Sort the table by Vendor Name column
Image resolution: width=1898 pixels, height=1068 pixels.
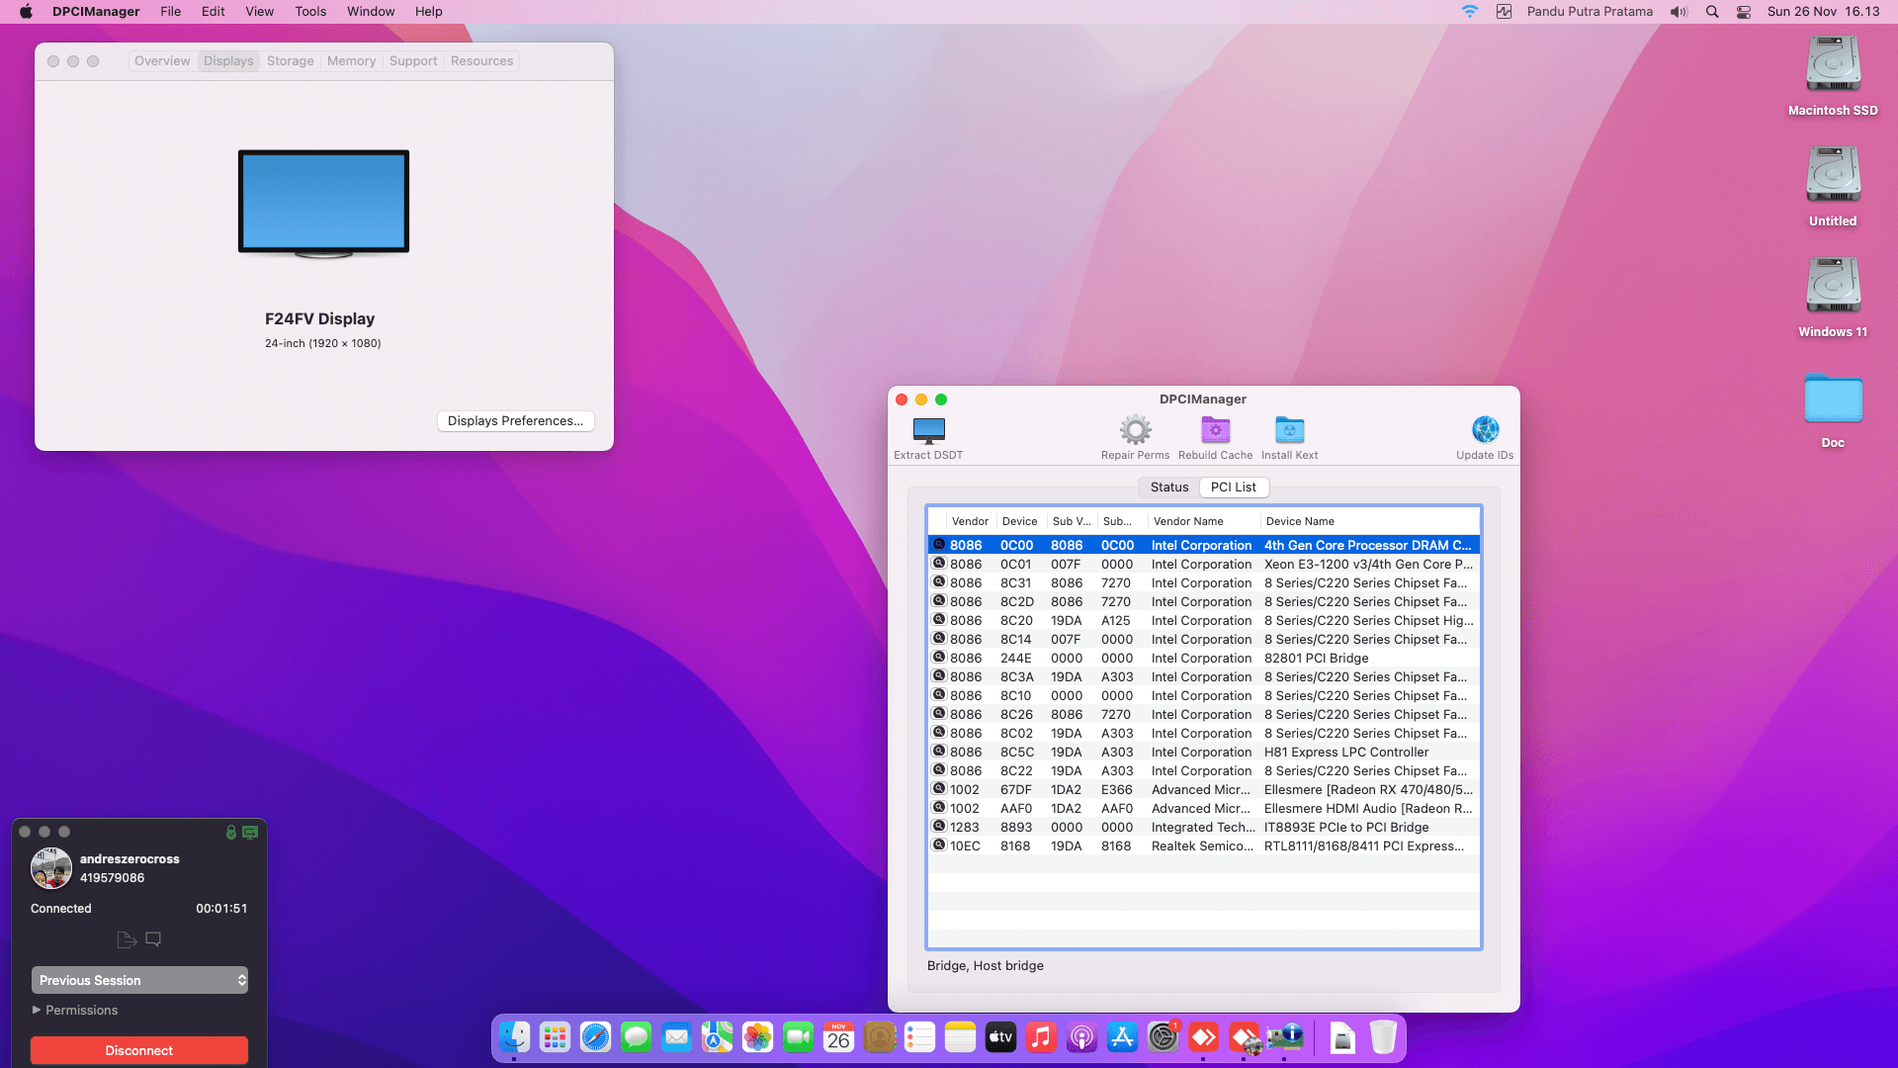[x=1203, y=521]
